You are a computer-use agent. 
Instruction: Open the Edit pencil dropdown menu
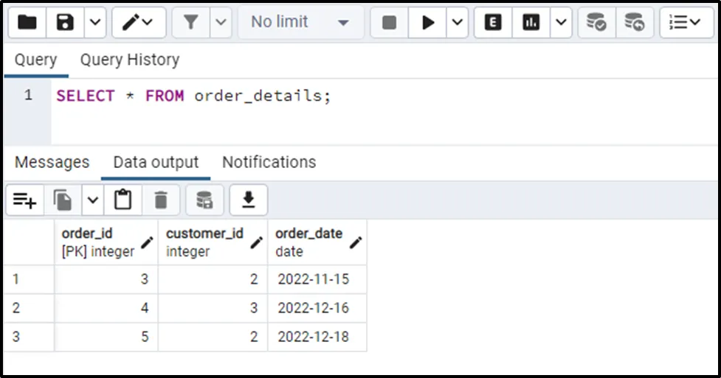pos(139,23)
